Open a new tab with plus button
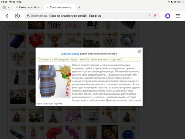 pos(79,7)
